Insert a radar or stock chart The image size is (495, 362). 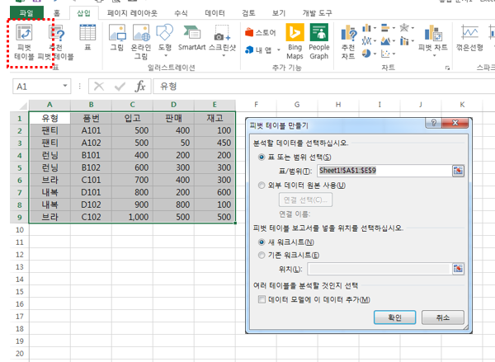tap(404, 28)
